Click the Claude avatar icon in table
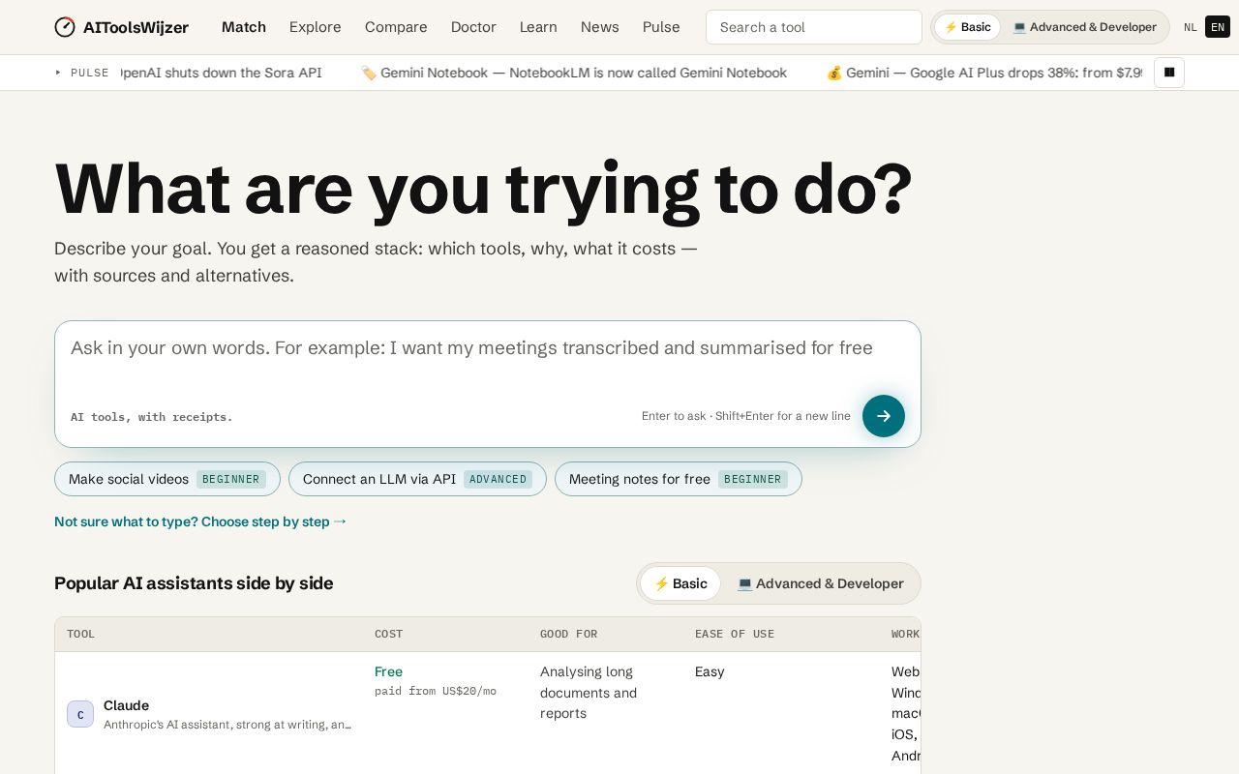Image resolution: width=1239 pixels, height=774 pixels. [x=80, y=714]
